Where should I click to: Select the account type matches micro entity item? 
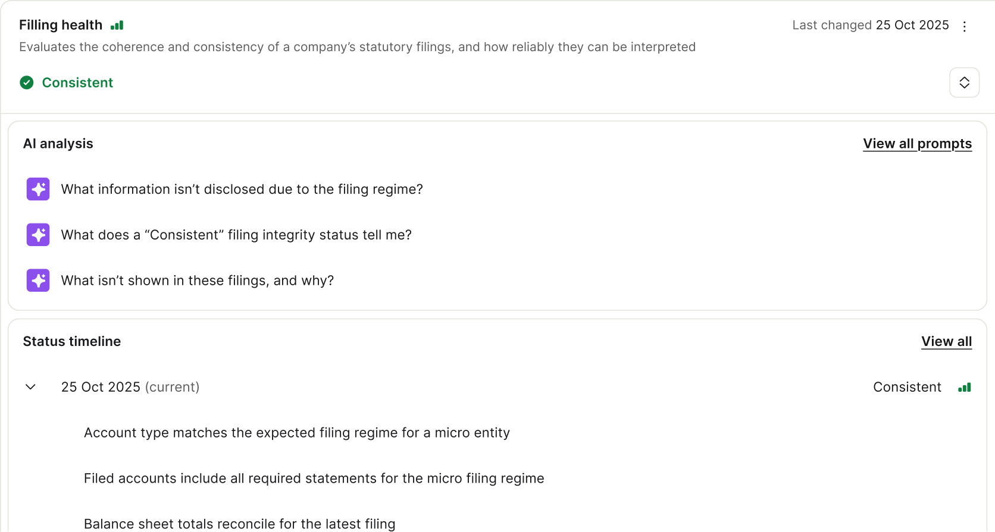tap(296, 433)
